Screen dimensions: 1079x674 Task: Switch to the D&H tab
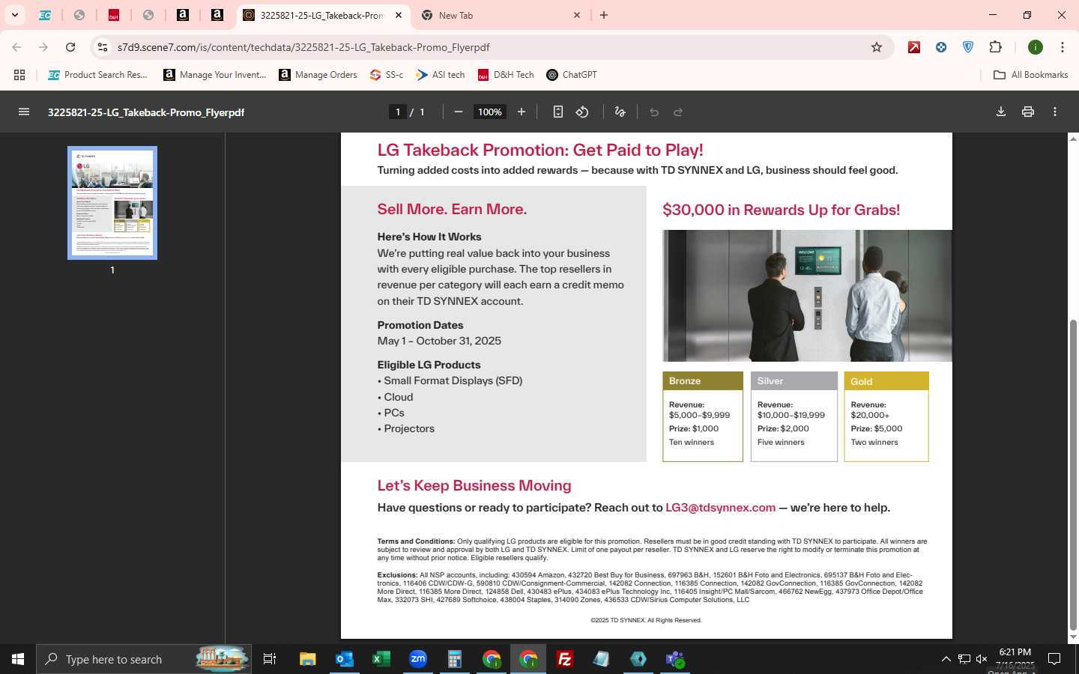tap(114, 15)
